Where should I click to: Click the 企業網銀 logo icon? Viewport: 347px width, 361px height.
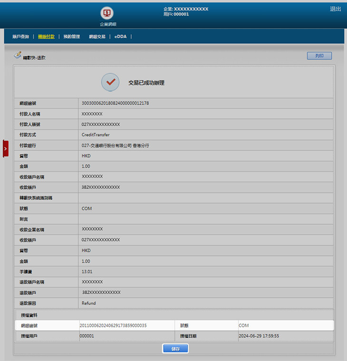(108, 13)
